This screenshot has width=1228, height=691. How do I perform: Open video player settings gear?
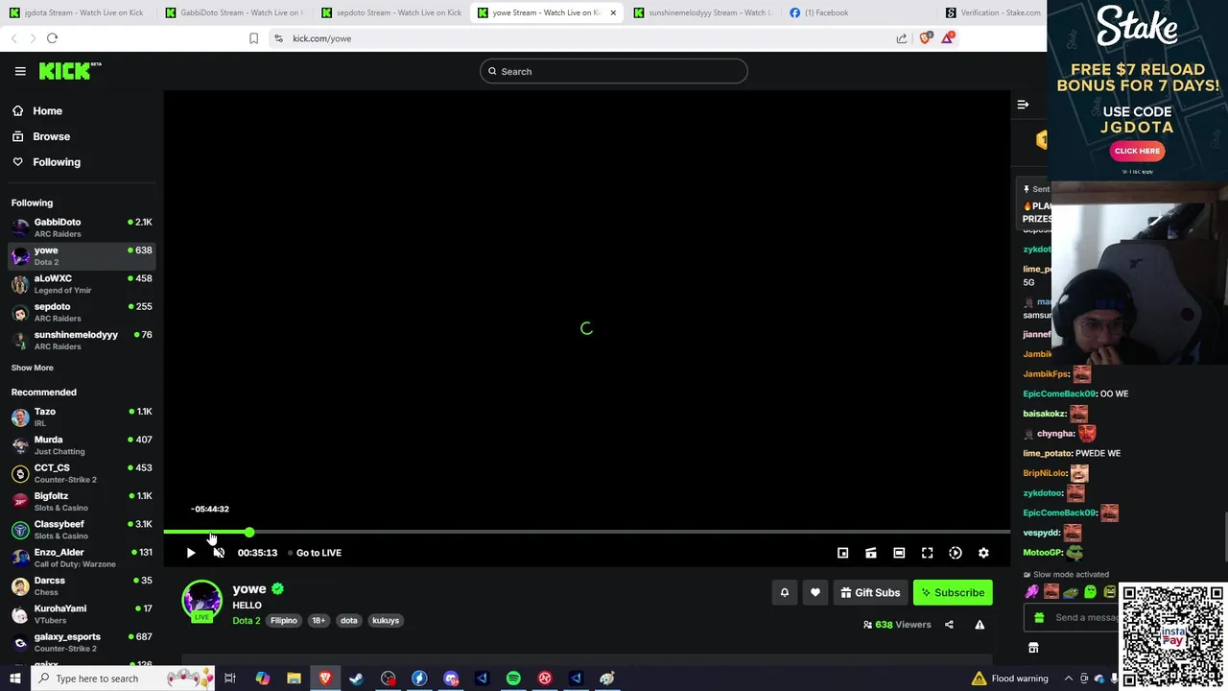(x=983, y=553)
